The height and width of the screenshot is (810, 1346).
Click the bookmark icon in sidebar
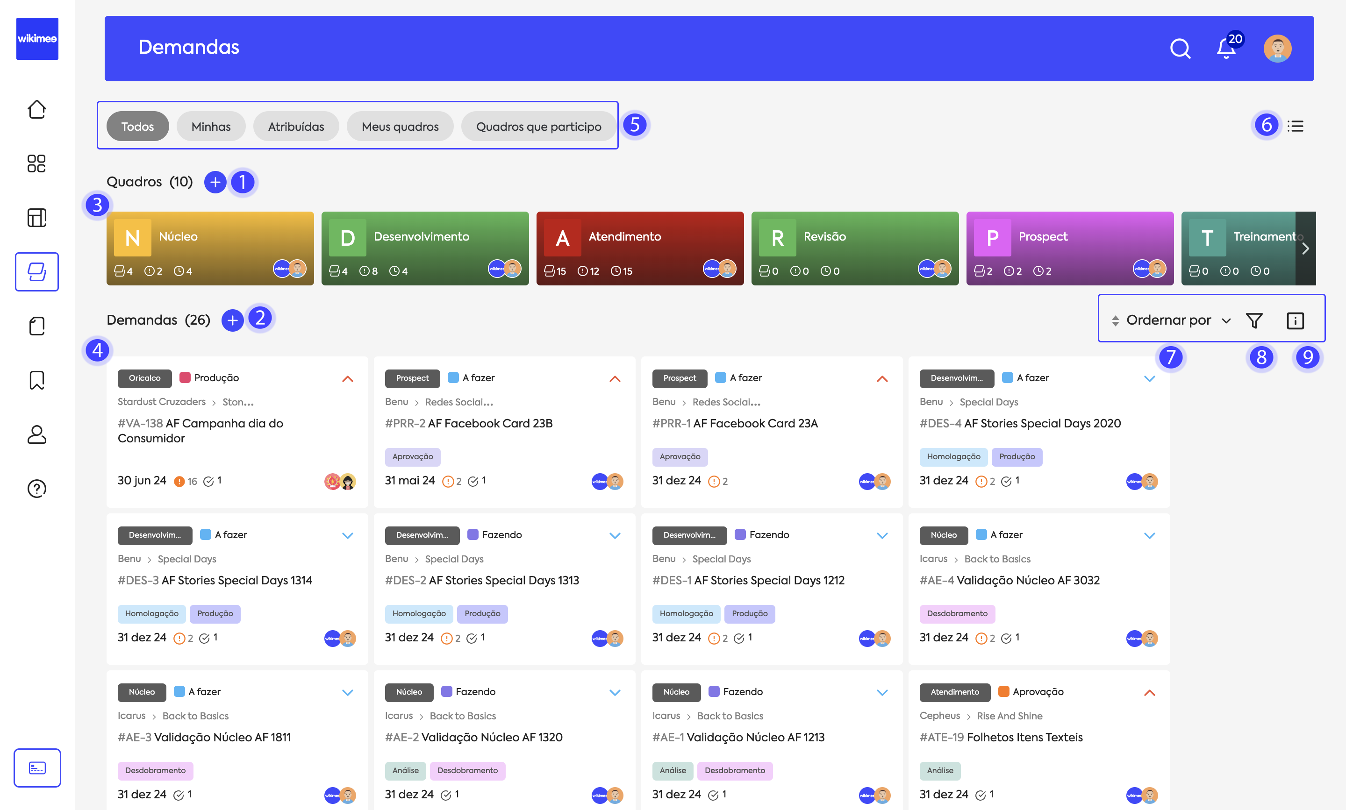(x=36, y=380)
